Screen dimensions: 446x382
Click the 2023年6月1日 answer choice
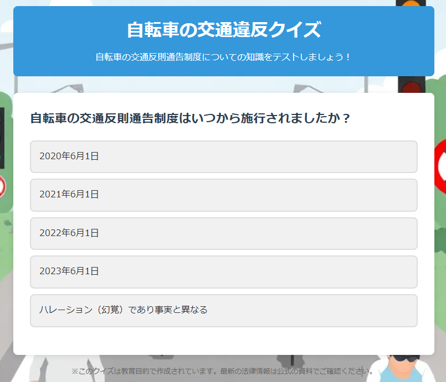click(x=223, y=271)
